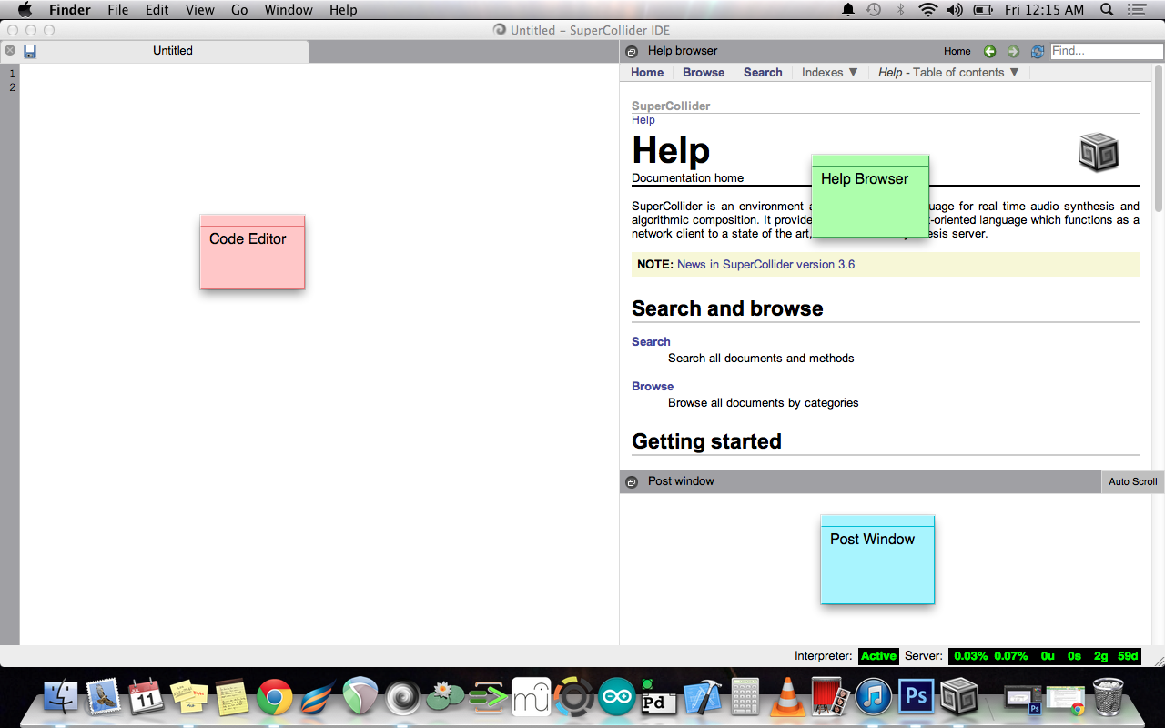Open Mail stamp icon in the Dock
The image size is (1165, 728).
click(104, 697)
